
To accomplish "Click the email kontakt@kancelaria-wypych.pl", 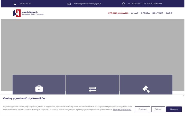I will (x=88, y=4).
